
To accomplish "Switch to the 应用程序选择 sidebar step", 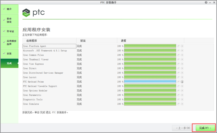I will click(9, 43).
